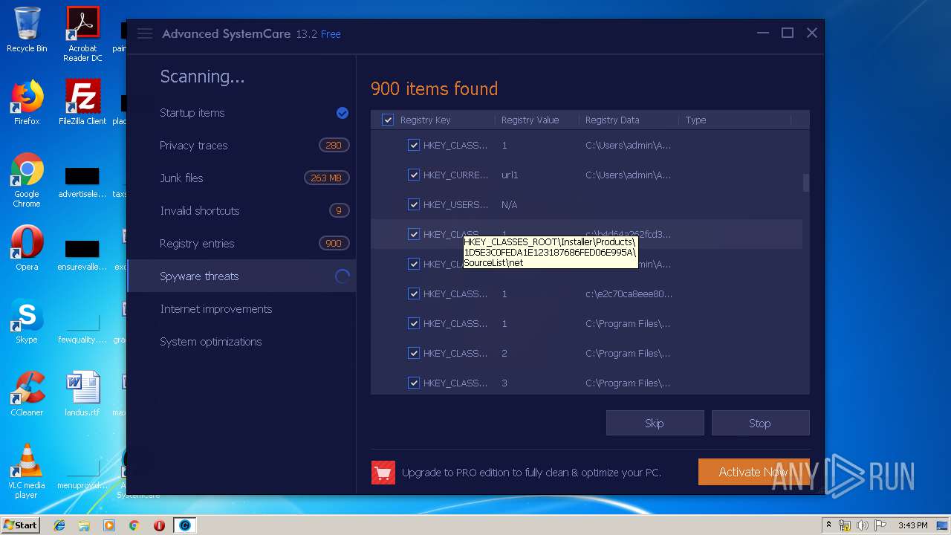Uncheck checkbox of row with value 2
Viewport: 951px width, 535px height.
pyautogui.click(x=414, y=353)
